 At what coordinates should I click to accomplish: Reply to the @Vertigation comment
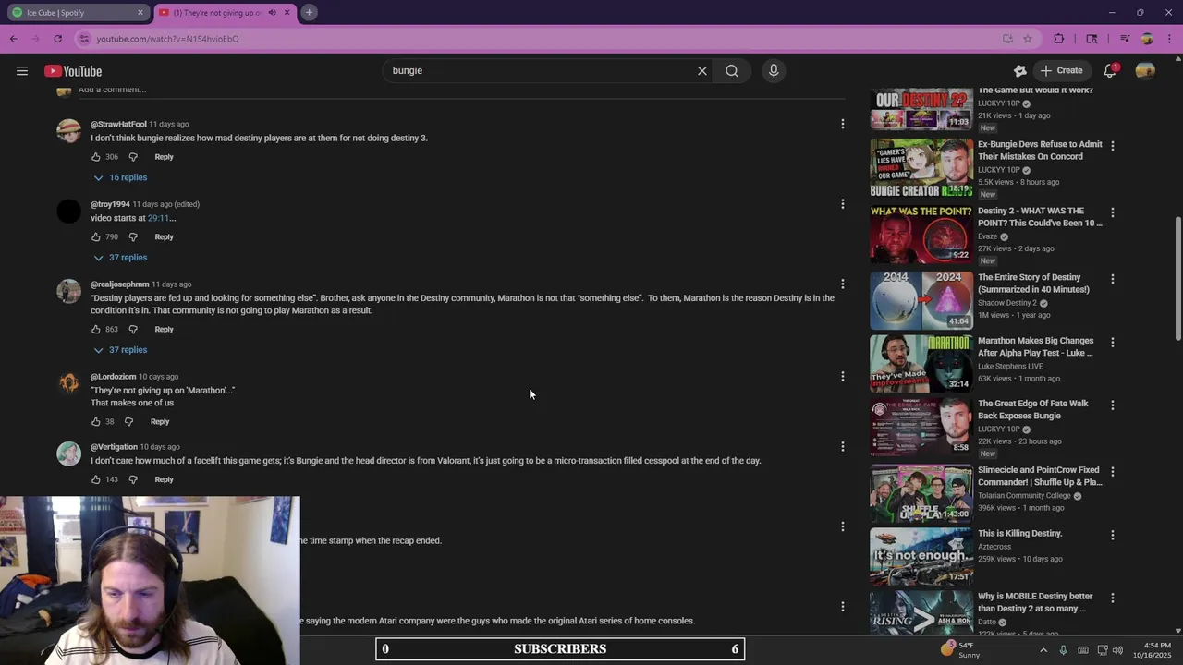164,479
